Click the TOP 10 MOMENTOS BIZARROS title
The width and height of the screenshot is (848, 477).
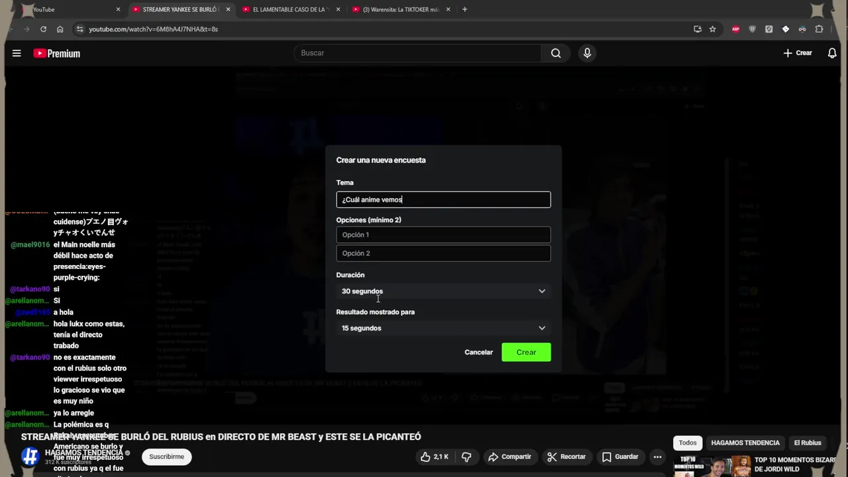[x=795, y=464]
